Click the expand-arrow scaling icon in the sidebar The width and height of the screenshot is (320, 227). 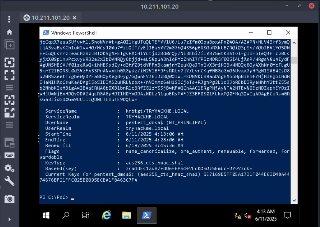point(9,112)
